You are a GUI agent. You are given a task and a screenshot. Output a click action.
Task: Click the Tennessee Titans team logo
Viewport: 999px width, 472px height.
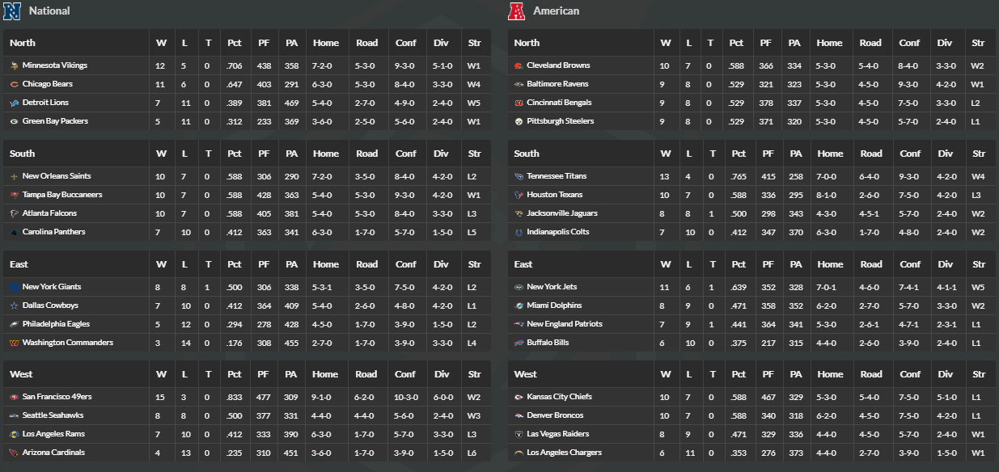[x=519, y=176]
